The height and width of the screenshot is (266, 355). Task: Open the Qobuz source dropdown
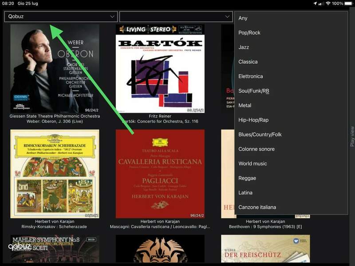[61, 16]
